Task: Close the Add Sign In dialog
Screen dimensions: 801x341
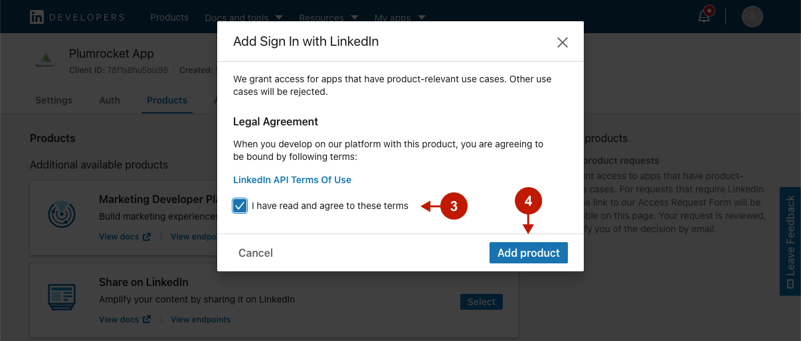Action: (x=563, y=42)
